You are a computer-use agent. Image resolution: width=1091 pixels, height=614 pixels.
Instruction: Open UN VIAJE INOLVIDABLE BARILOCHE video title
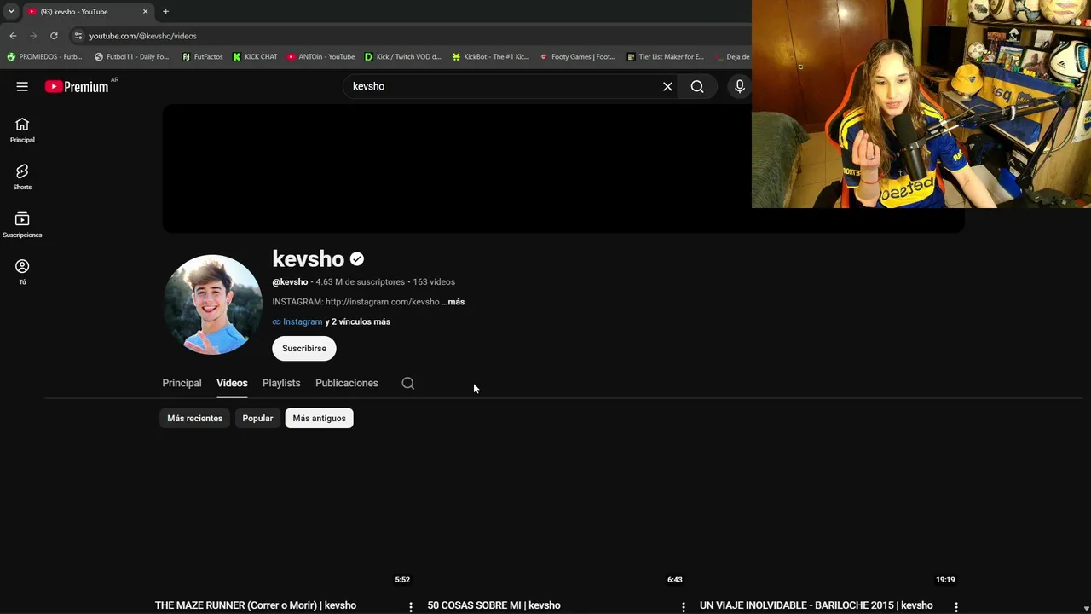[x=817, y=605]
